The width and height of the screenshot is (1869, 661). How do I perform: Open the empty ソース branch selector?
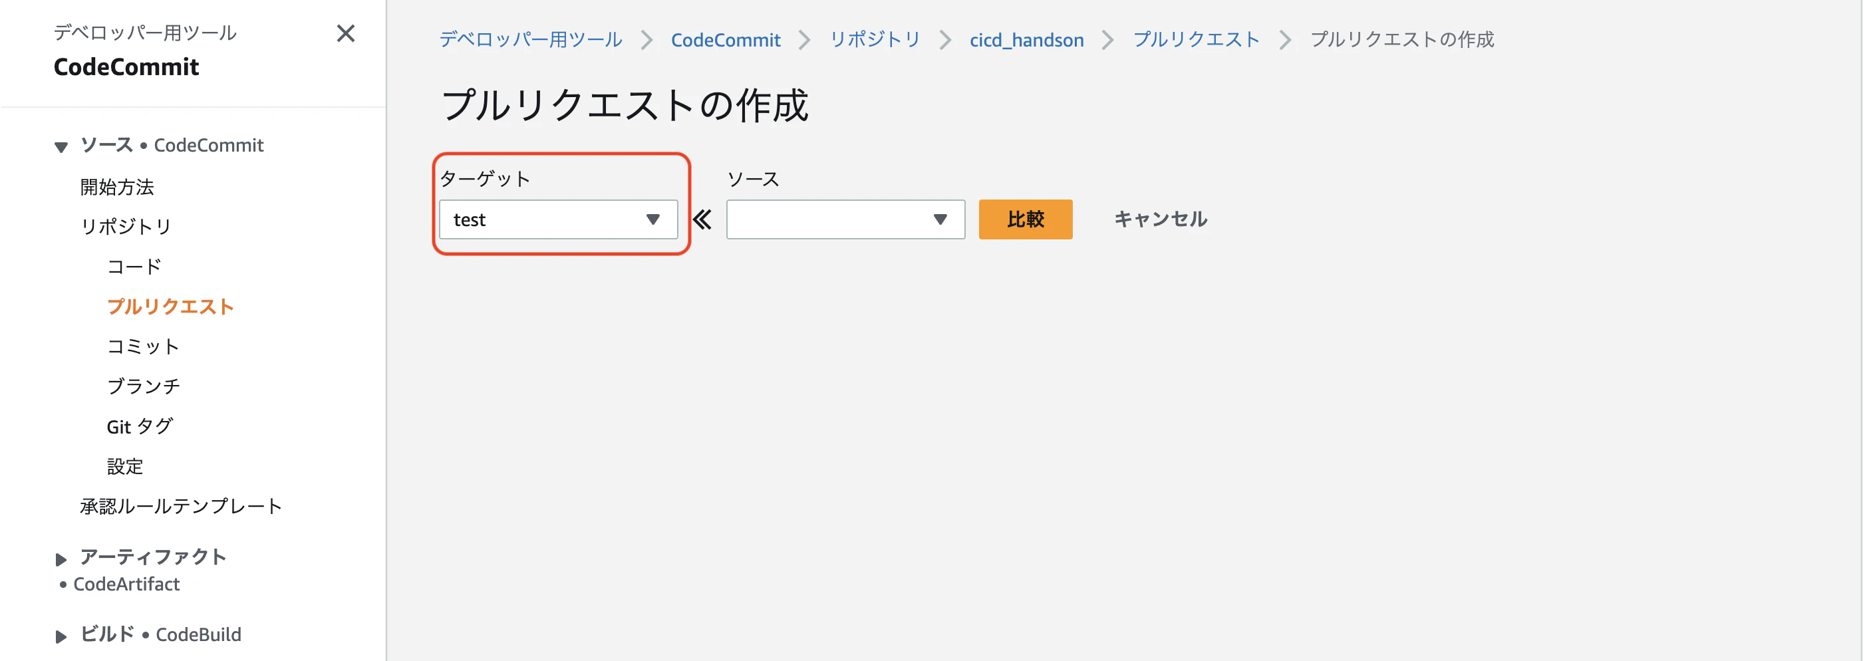coord(845,219)
